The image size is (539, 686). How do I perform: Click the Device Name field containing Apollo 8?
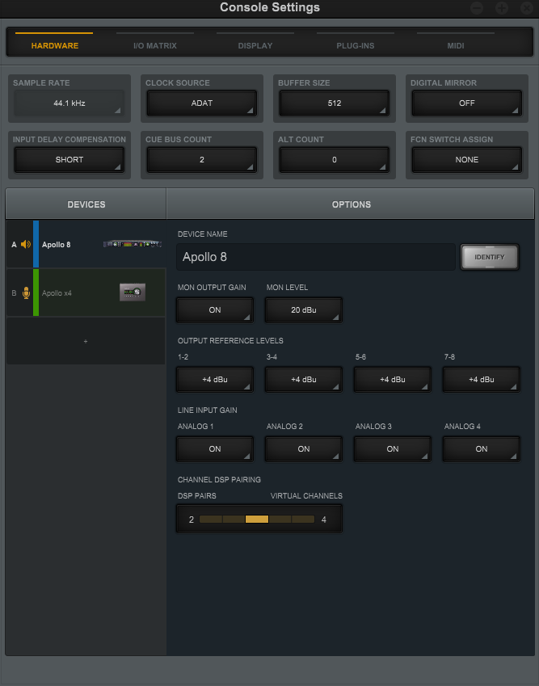tap(316, 257)
